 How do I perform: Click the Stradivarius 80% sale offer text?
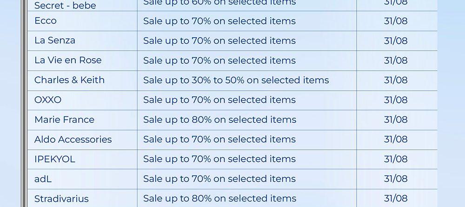219,199
